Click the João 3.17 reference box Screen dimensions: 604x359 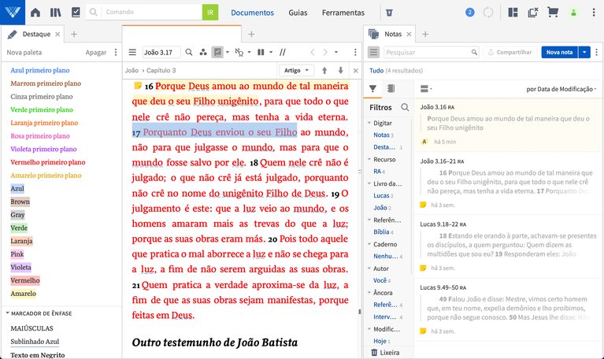(x=161, y=52)
